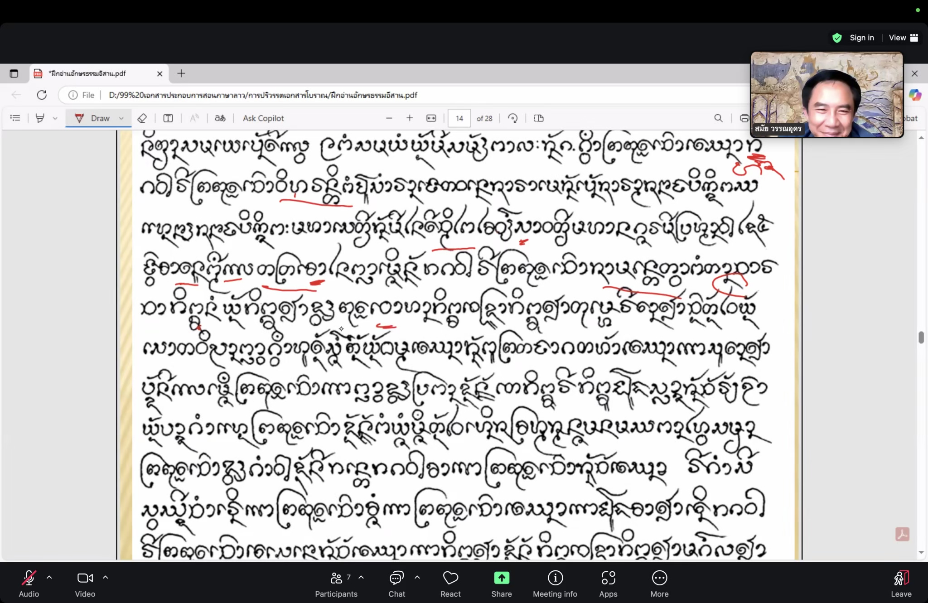This screenshot has height=603, width=928.
Task: Rotate the PDF page
Action: [x=513, y=118]
